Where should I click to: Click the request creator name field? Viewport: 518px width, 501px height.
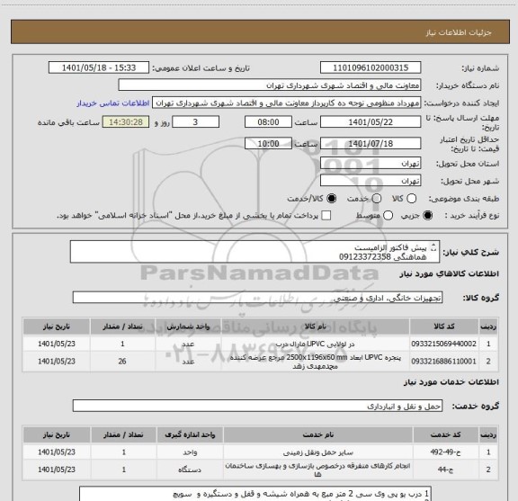[286, 103]
